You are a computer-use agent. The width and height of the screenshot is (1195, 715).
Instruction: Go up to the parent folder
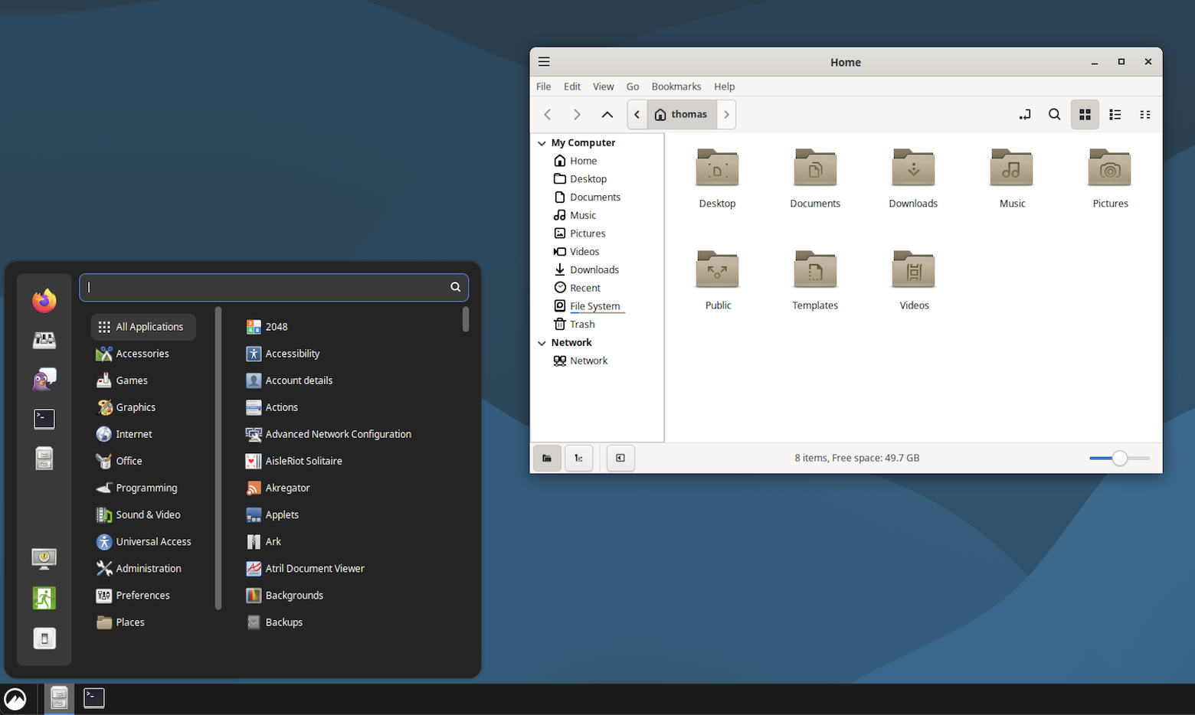tap(607, 115)
